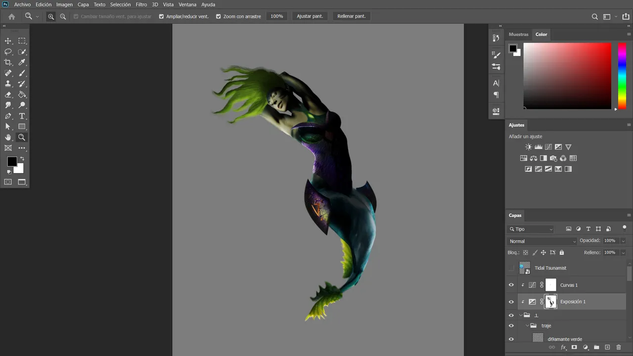
Task: Select the Rectangular Marquee tool
Action: point(22,41)
